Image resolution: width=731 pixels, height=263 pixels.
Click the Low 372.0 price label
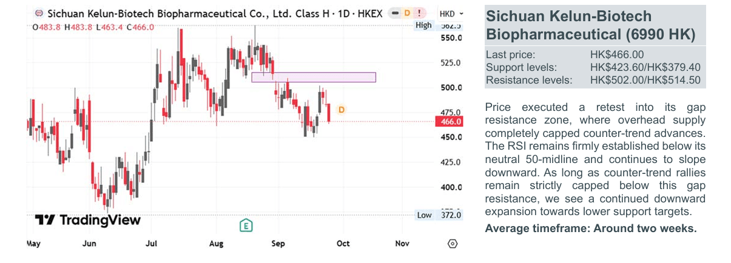click(x=439, y=215)
